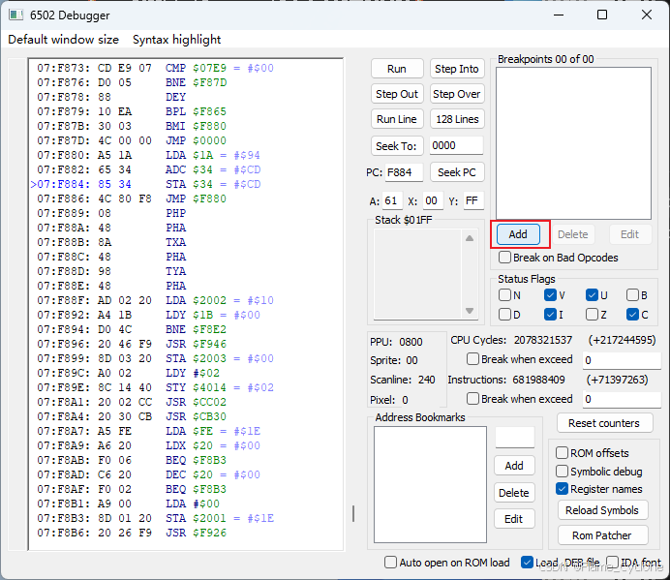Toggle the I status flag
670x580 pixels.
(550, 315)
